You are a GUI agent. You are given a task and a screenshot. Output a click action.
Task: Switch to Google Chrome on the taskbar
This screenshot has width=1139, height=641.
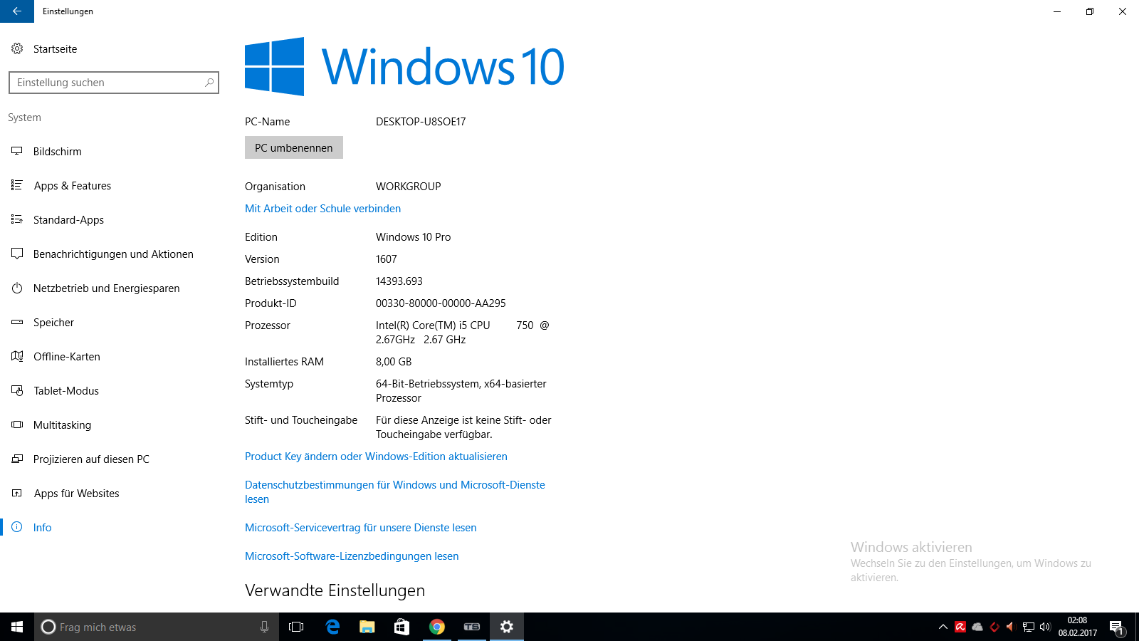437,627
